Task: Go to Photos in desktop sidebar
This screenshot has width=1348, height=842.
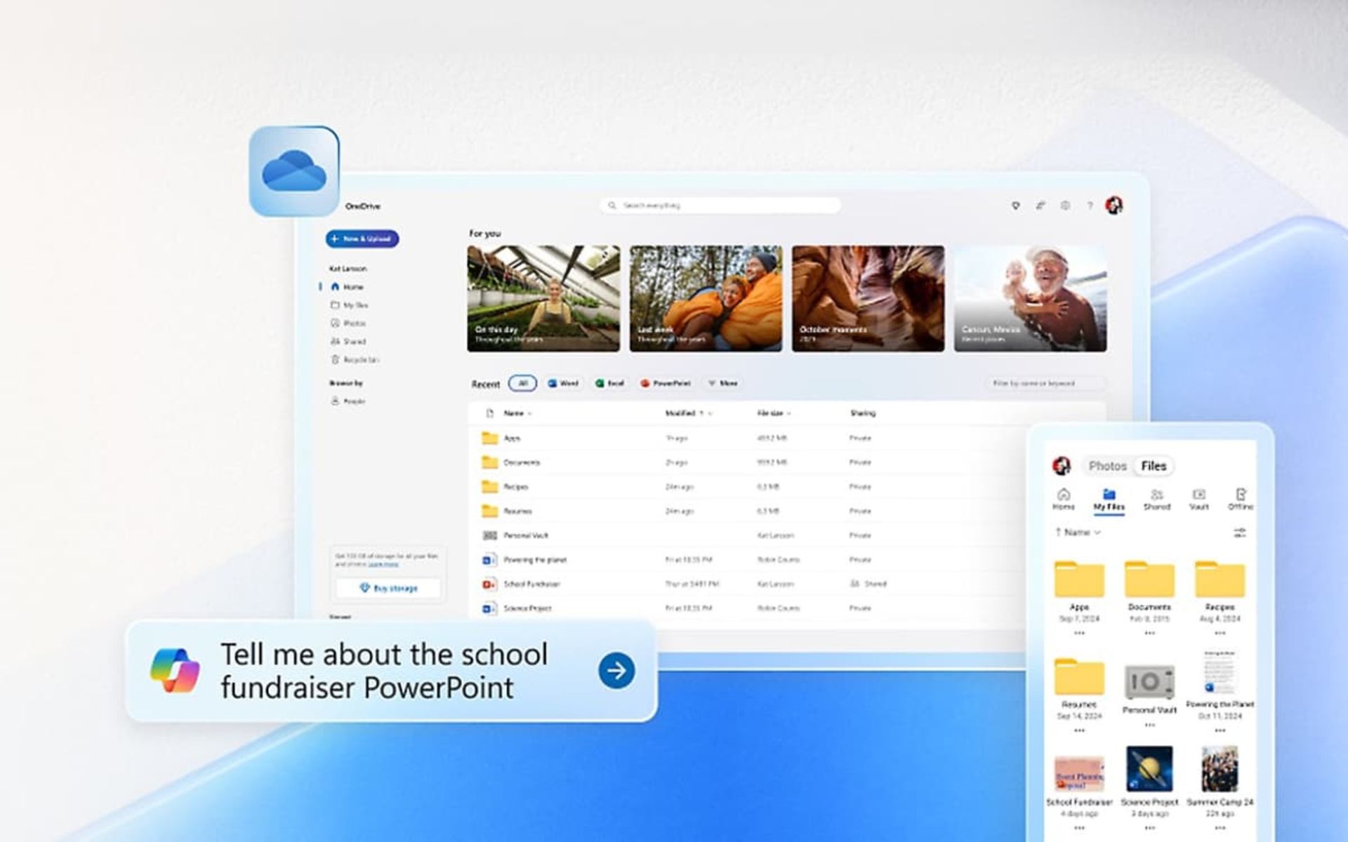Action: coord(349,323)
